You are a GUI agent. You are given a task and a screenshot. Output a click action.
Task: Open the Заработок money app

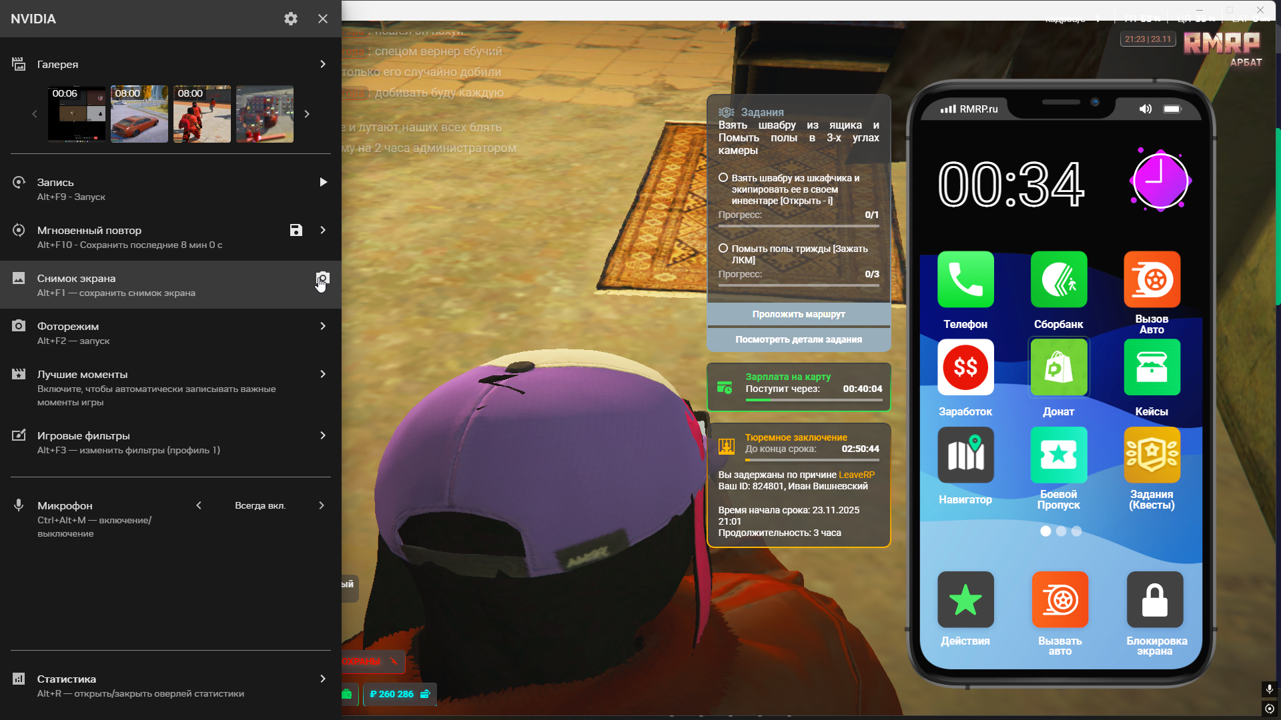coord(965,367)
